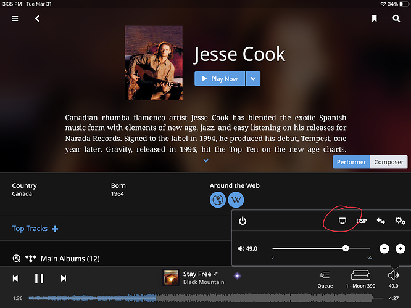Open the artist's official website globe icon
The image size is (411, 308).
point(218,200)
